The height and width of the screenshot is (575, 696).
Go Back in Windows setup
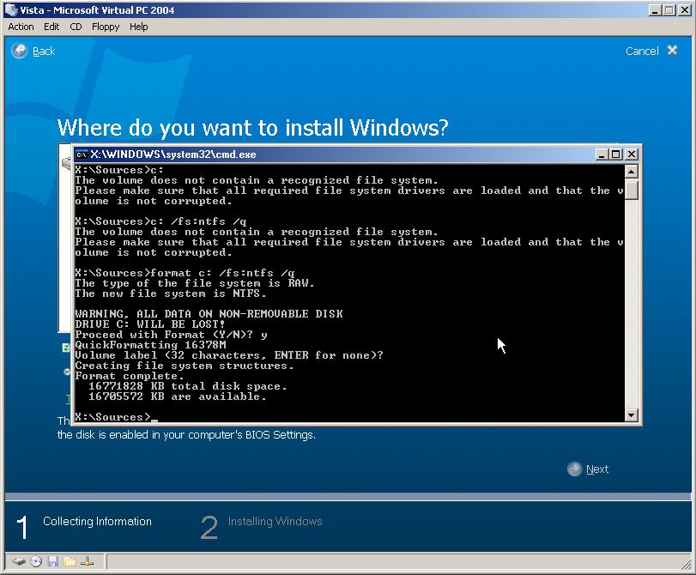[x=44, y=51]
